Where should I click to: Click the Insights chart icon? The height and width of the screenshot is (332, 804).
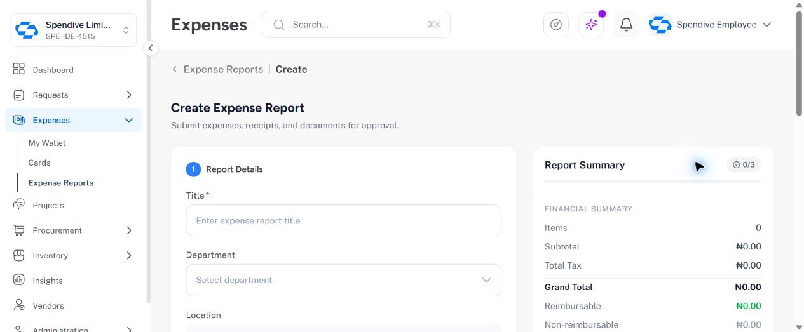click(x=19, y=280)
